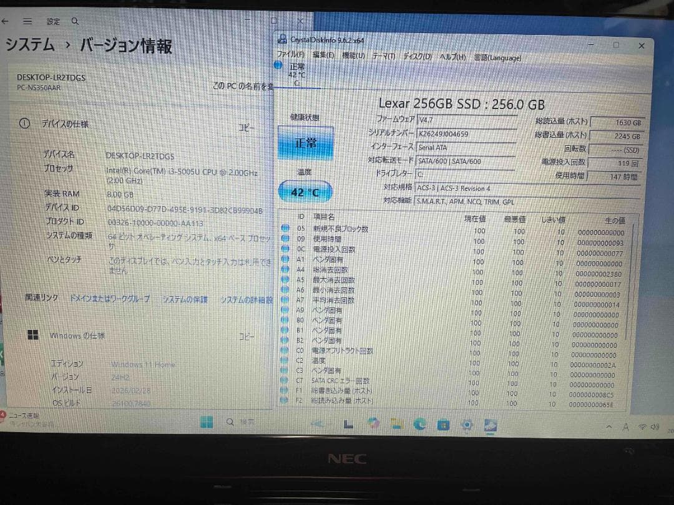
Task: Click the CrystalDiskInfo title bar app icon
Action: pos(282,39)
